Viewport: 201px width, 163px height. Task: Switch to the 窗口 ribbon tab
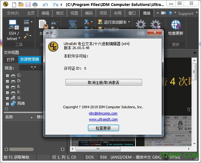(x=132, y=13)
